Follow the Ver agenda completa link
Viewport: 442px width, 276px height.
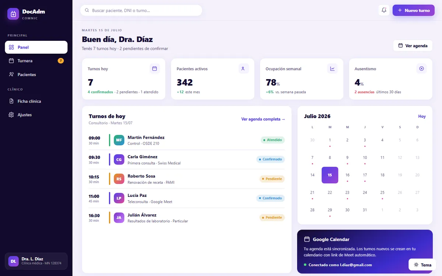click(263, 119)
